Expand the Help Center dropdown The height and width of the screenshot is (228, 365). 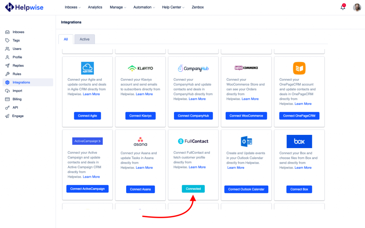coord(173,7)
